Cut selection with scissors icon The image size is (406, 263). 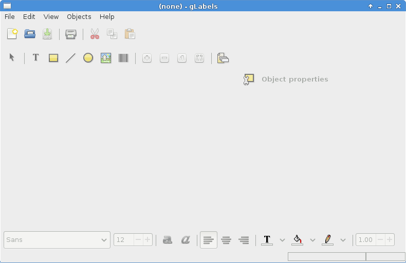coord(95,34)
